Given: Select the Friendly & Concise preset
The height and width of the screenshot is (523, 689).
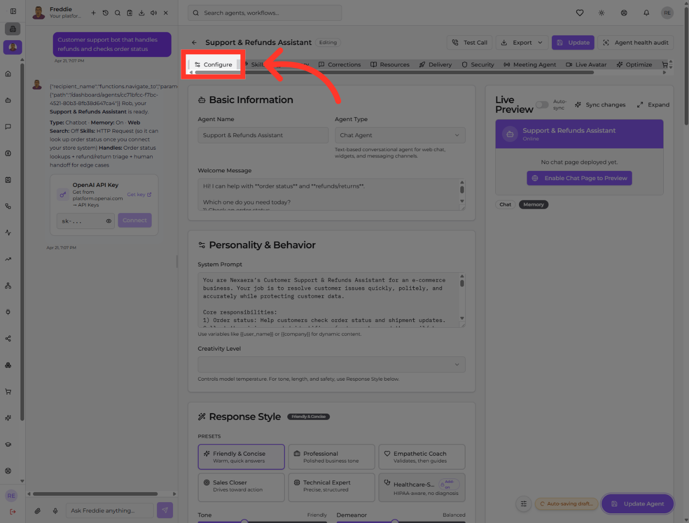Looking at the screenshot, I should tap(241, 457).
